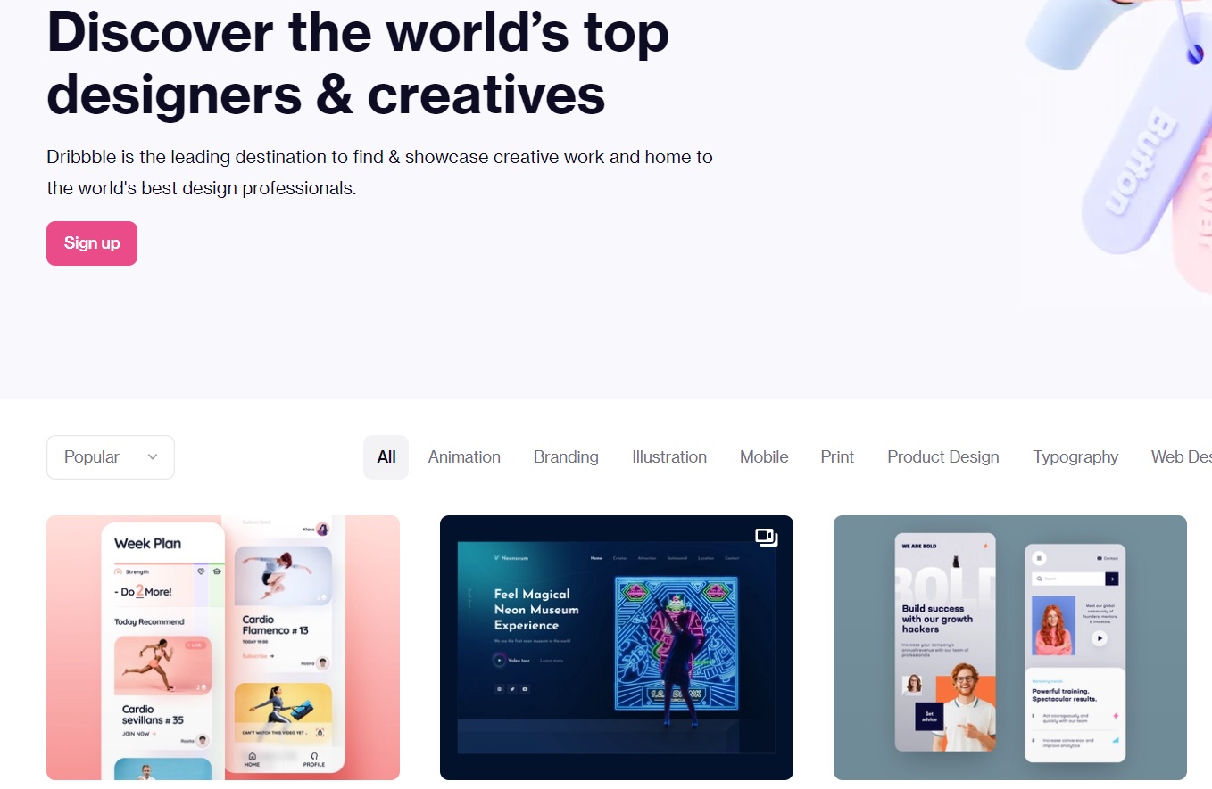Image resolution: width=1212 pixels, height=789 pixels.
Task: Open the Popular sort dropdown
Action: (111, 457)
